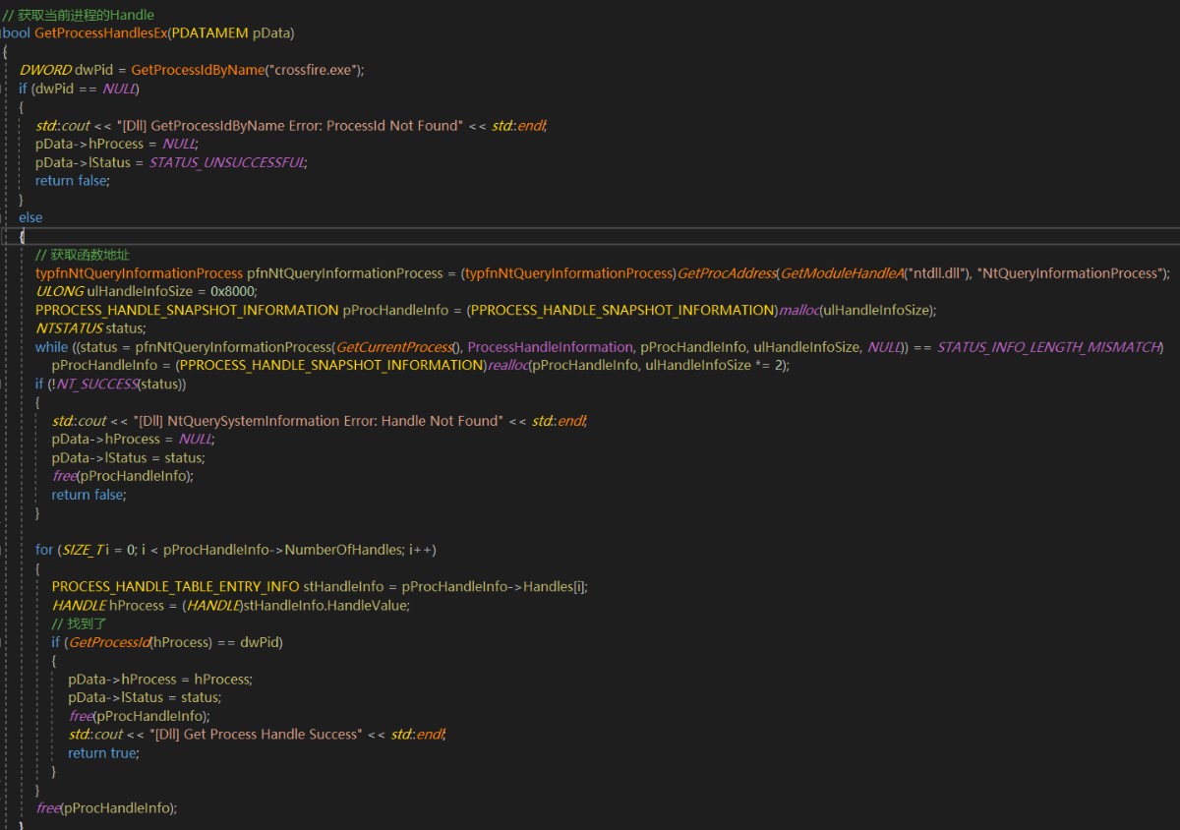Click the STATUS_INFO_LENGTH_MISMATCH constant
Viewport: 1180px width, 830px height.
coord(1048,347)
